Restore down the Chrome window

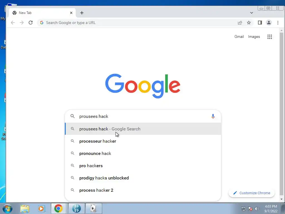pos(268,8)
